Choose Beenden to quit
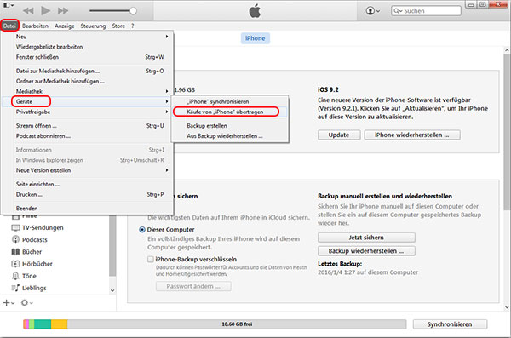 (x=87, y=208)
